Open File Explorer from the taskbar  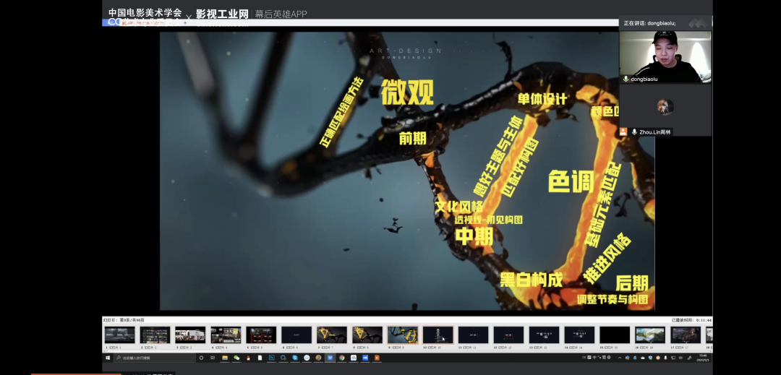(x=225, y=358)
